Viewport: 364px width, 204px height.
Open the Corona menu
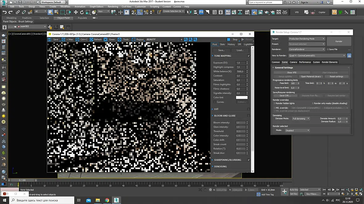pyautogui.click(x=177, y=6)
